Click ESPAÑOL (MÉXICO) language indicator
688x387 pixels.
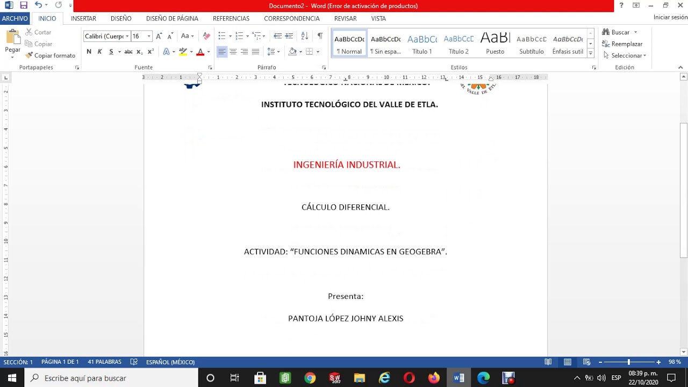tap(170, 362)
